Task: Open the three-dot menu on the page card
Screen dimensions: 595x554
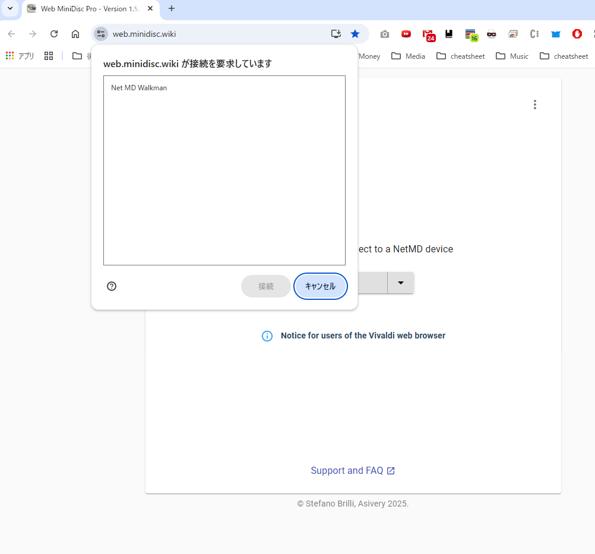Action: pyautogui.click(x=534, y=105)
